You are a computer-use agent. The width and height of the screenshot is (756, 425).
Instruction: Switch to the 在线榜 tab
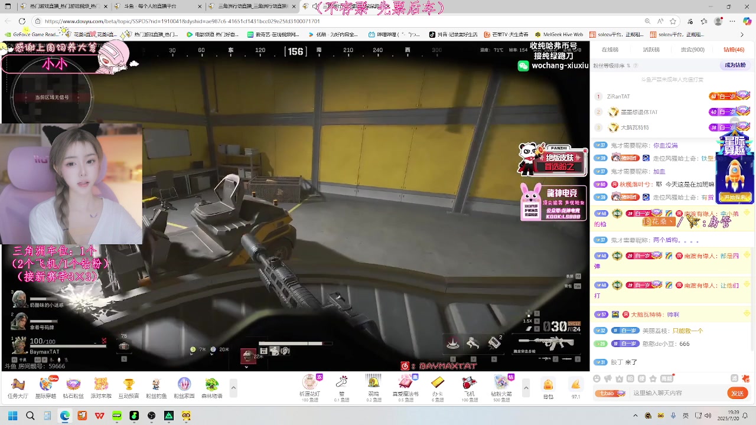click(x=610, y=50)
